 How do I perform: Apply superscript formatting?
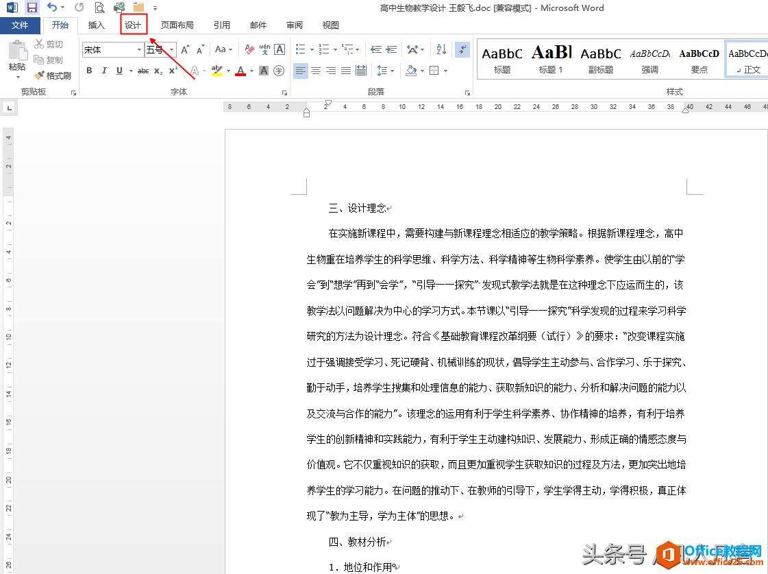tap(173, 71)
